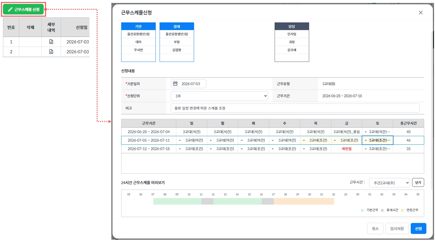The height and width of the screenshot is (241, 435).
Task: Click the 금 column header
Action: pos(346,123)
